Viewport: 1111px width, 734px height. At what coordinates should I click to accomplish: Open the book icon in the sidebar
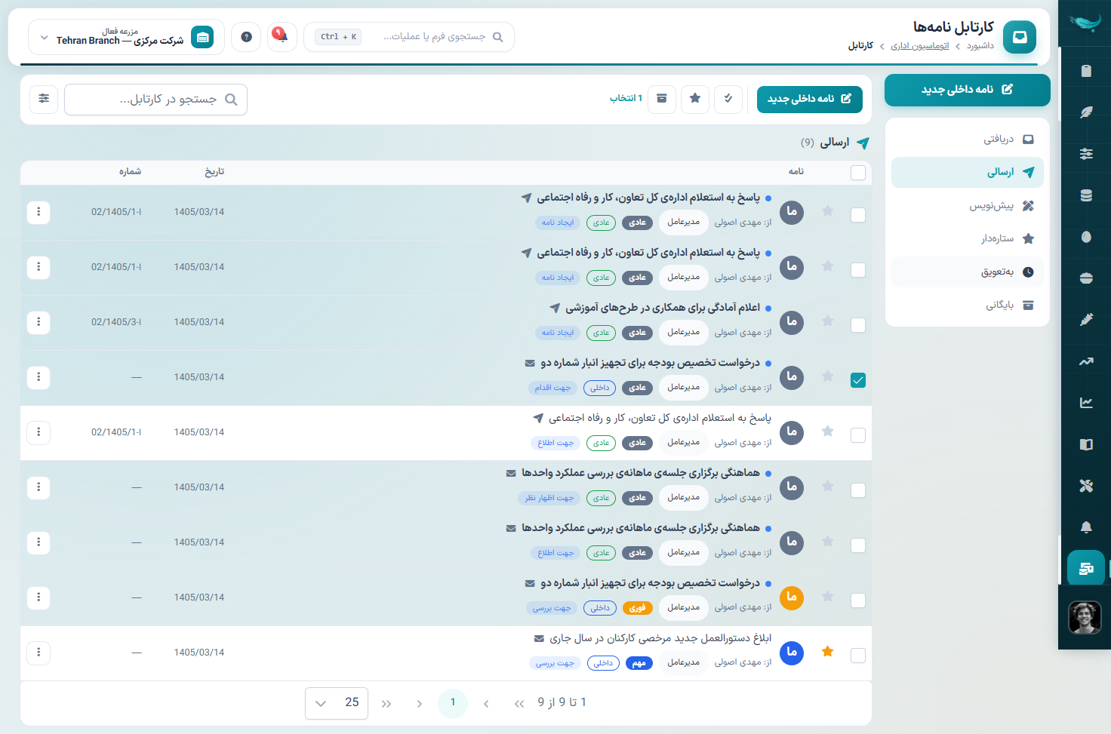1086,444
